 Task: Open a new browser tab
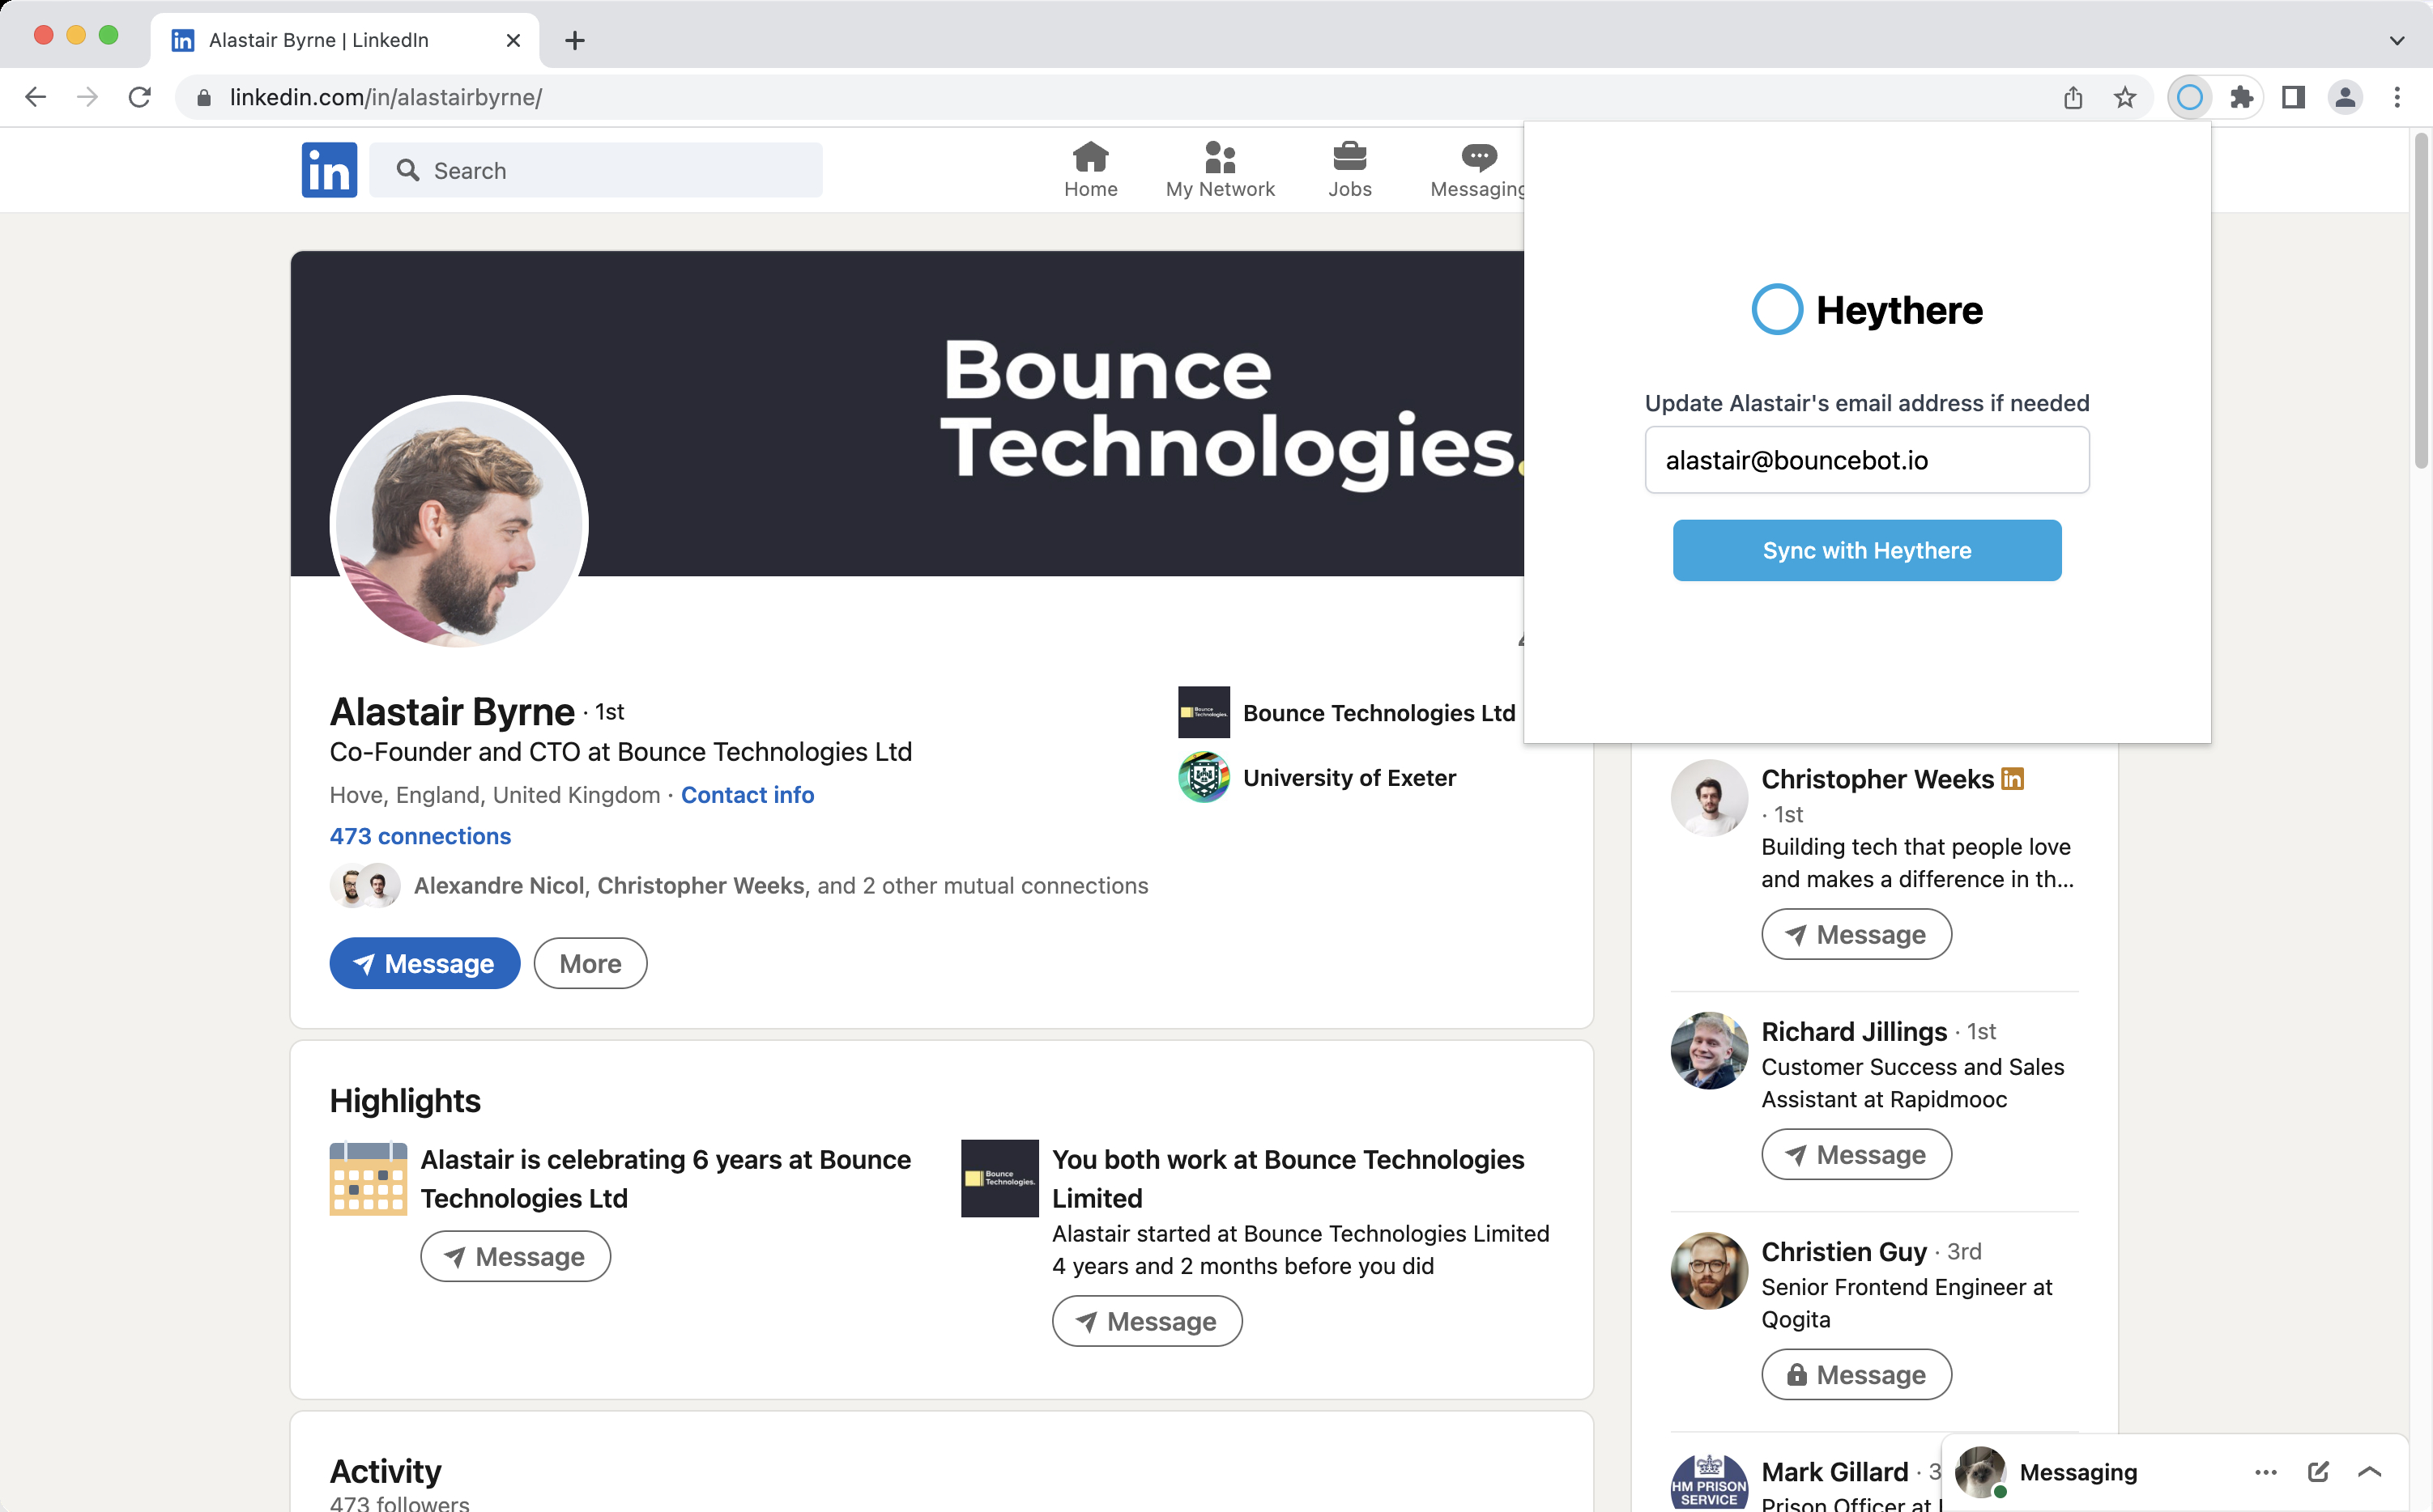574,40
